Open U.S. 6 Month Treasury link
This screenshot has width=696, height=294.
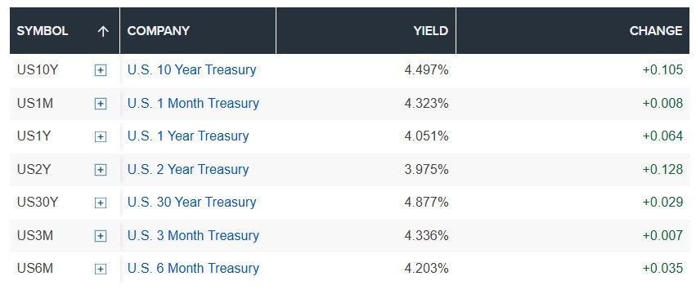[x=193, y=268]
